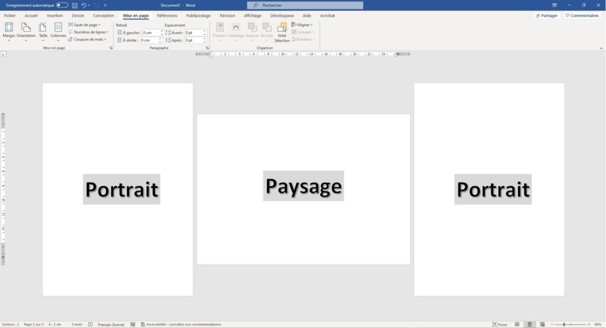Switch to the Développeur tab

tap(282, 16)
